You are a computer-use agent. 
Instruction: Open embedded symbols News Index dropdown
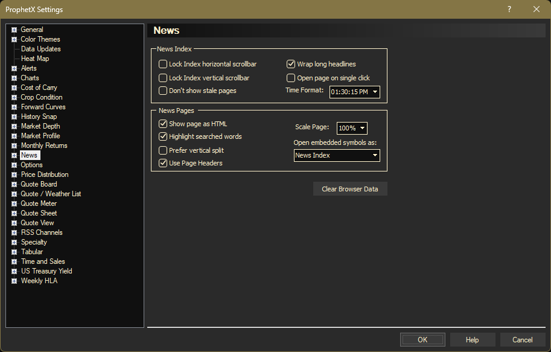point(337,155)
